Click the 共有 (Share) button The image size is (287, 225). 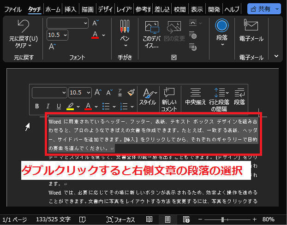click(x=264, y=9)
